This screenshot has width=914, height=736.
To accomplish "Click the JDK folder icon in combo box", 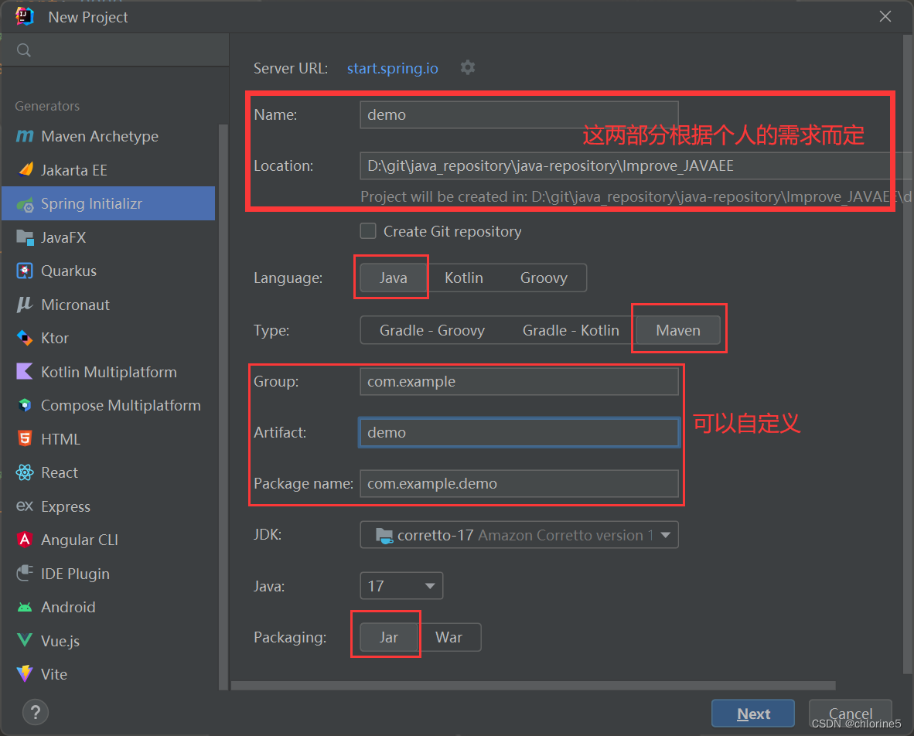I will click(384, 535).
